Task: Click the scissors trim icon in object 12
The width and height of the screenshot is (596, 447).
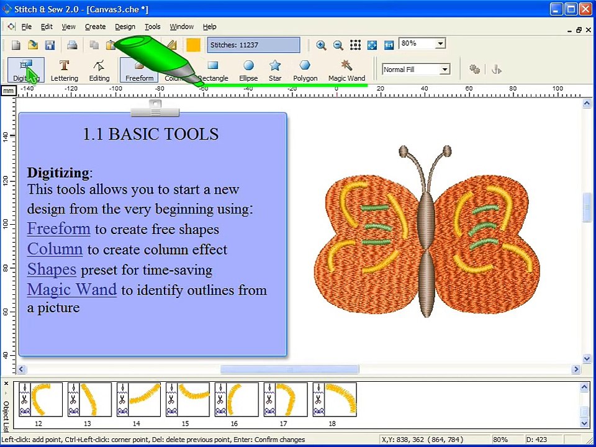Action: click(25, 400)
